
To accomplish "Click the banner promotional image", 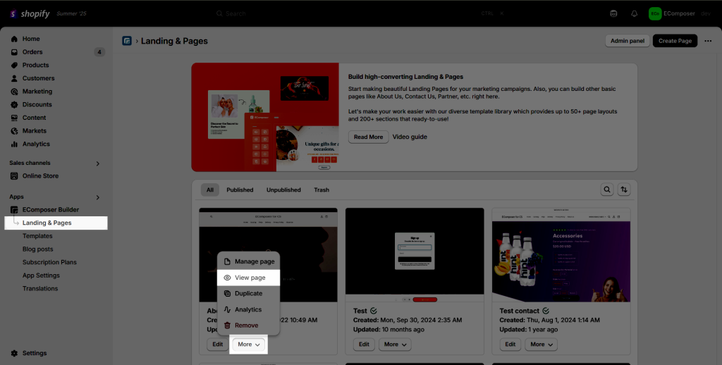I will [x=265, y=117].
